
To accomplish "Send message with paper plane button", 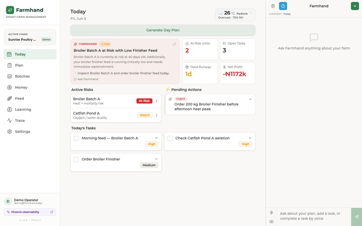I will [x=357, y=217].
